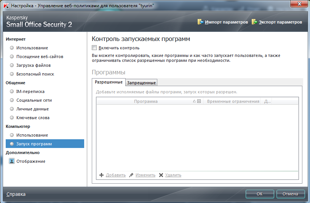310x203 pixels.
Task: Click the Kaspersky logo in title bar
Action: point(6,6)
